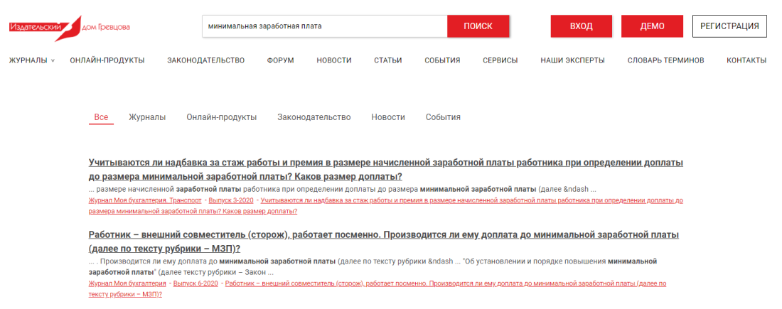Switch to the Журналы results tab

[147, 117]
